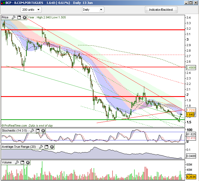Click the Indicator/Backtest button
Screen dimensions: 199x181
click(x=161, y=10)
